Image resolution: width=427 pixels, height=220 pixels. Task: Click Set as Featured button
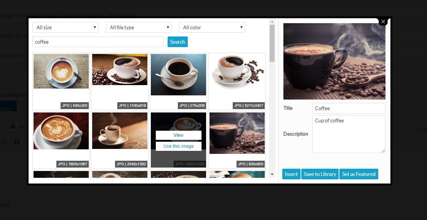click(x=359, y=174)
